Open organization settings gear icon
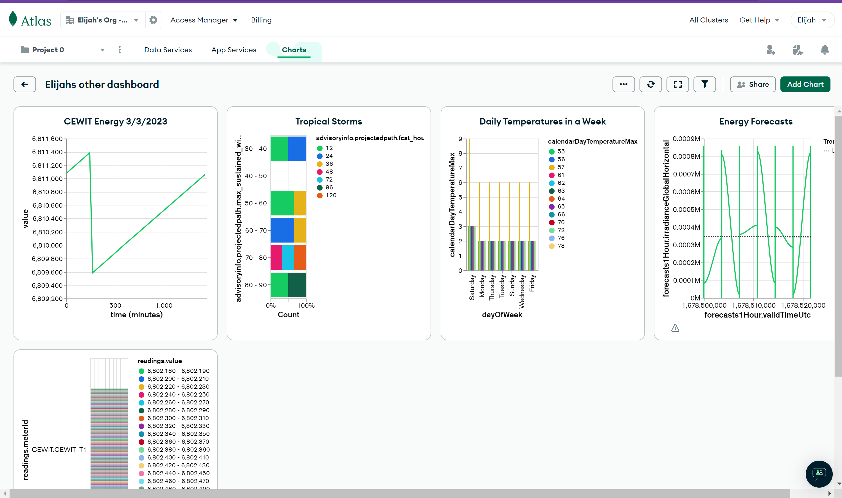This screenshot has height=498, width=842. [153, 20]
